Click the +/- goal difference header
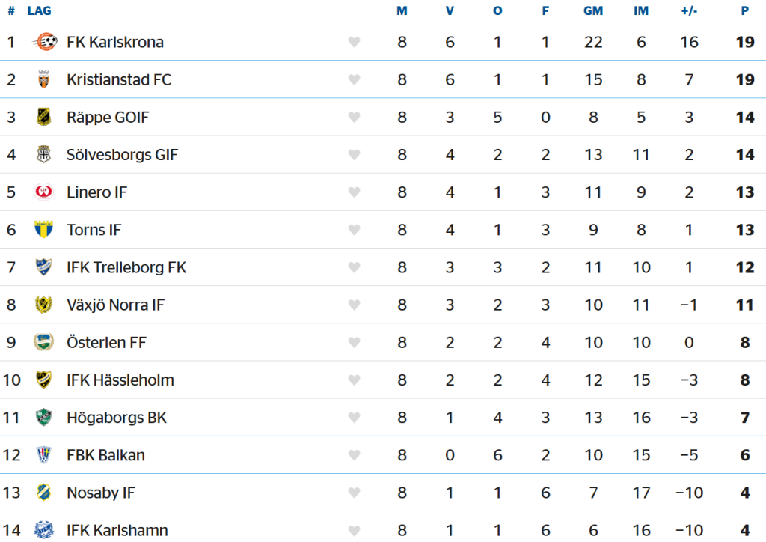The image size is (766, 542). pos(689,11)
